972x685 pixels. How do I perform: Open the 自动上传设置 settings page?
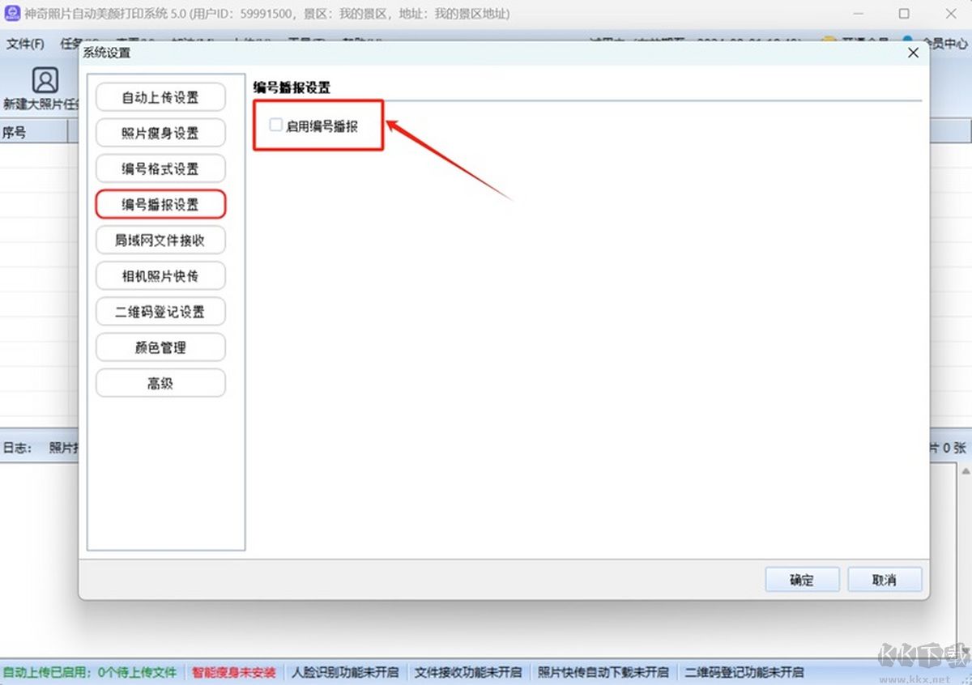point(160,96)
